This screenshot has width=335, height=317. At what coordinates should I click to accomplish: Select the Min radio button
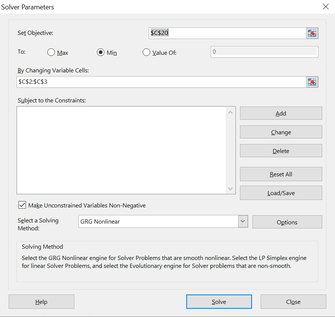point(101,52)
